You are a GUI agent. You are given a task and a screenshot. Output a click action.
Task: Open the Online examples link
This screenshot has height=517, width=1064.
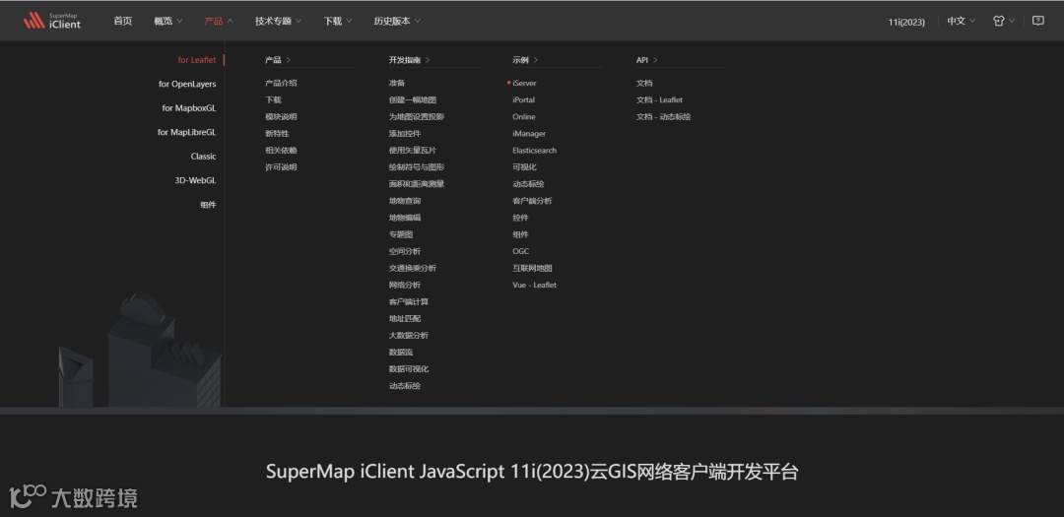tap(524, 117)
